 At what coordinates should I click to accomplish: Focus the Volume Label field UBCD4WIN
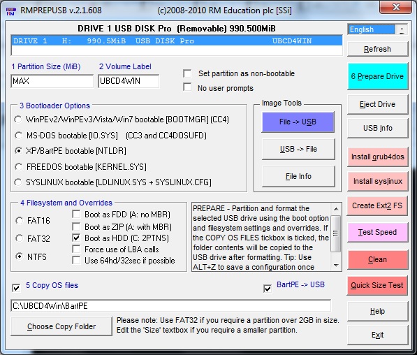129,81
